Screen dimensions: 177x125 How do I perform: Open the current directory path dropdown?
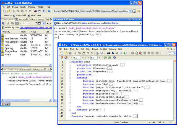pos(130,11)
